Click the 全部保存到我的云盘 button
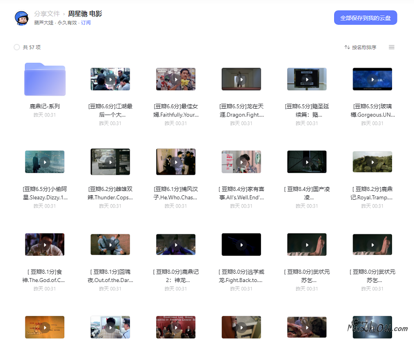This screenshot has width=414, height=340. (365, 17)
